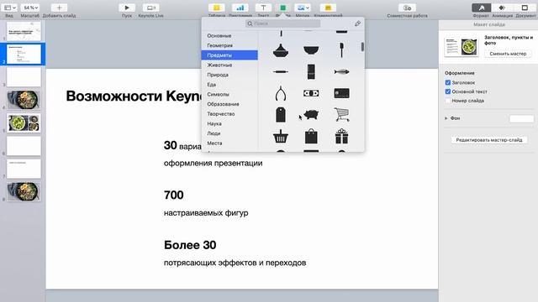This screenshot has width=538, height=302.
Task: Click the Table (Таблица) toolbar icon
Action: pos(217,8)
